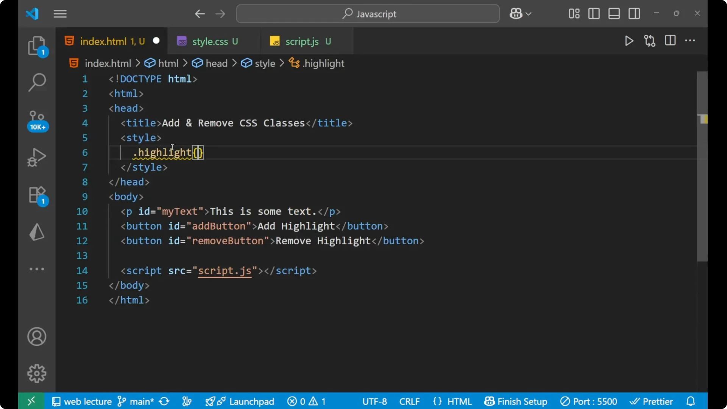The height and width of the screenshot is (409, 727).
Task: Open notifications via the bell icon
Action: click(691, 401)
